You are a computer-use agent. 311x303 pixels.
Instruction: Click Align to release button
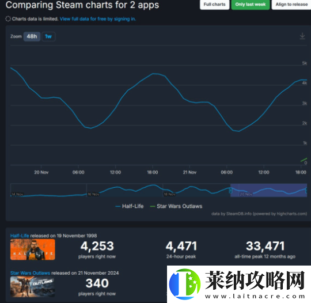coord(291,5)
